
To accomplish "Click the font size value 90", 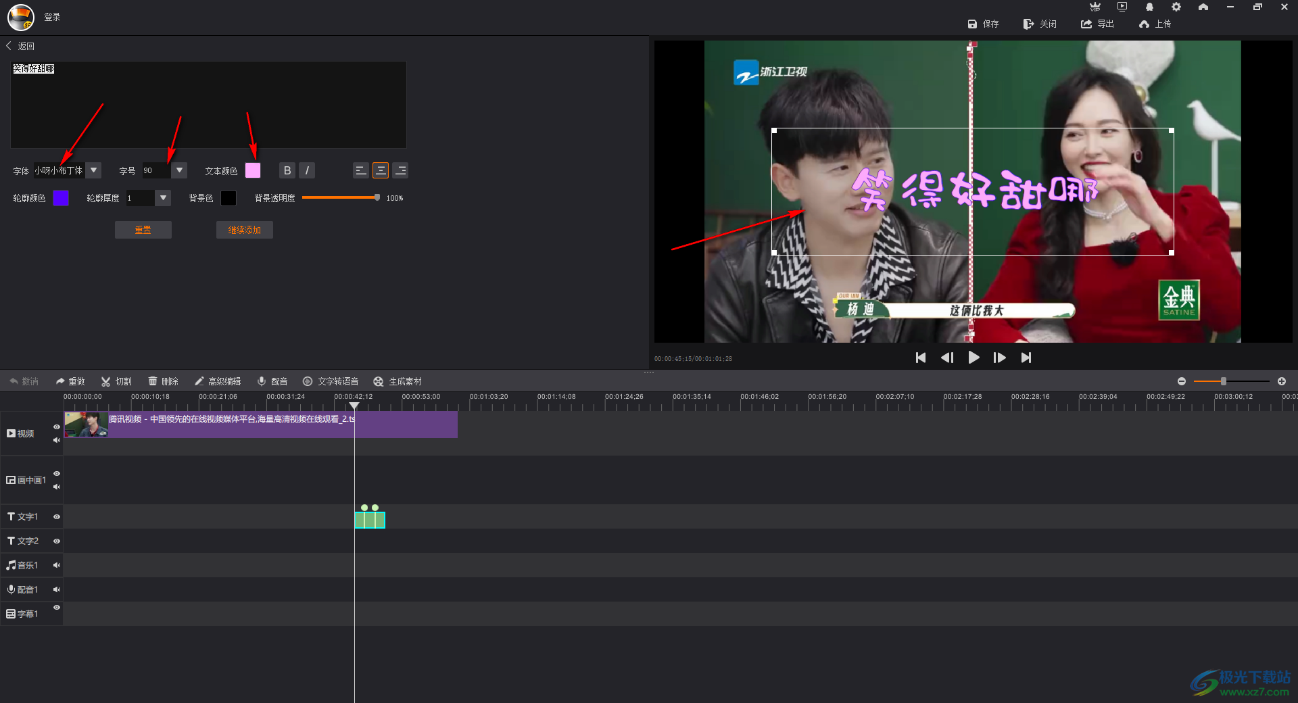I will pos(155,170).
